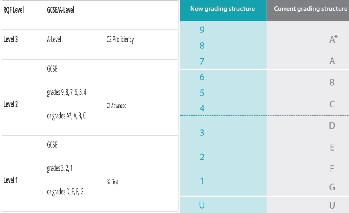Click the "or grades A*, A, B, C" text

pyautogui.click(x=66, y=116)
